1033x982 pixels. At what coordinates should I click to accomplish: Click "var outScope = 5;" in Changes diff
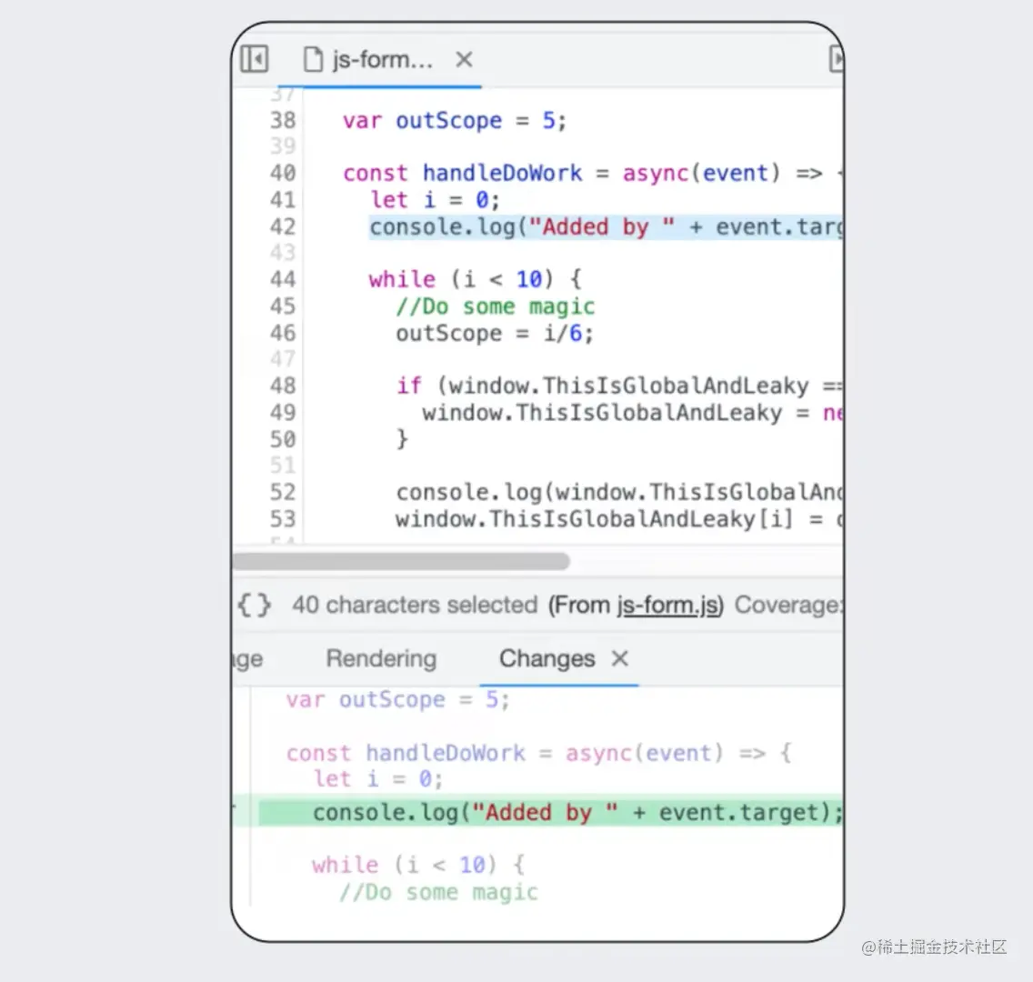coord(398,699)
